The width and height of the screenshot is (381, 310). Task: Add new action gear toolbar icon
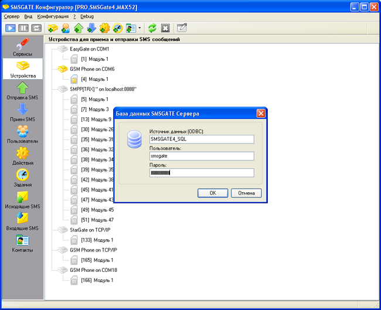(x=105, y=28)
